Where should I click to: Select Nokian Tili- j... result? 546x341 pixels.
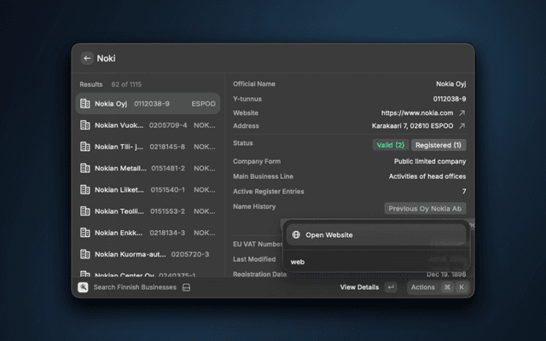[148, 147]
